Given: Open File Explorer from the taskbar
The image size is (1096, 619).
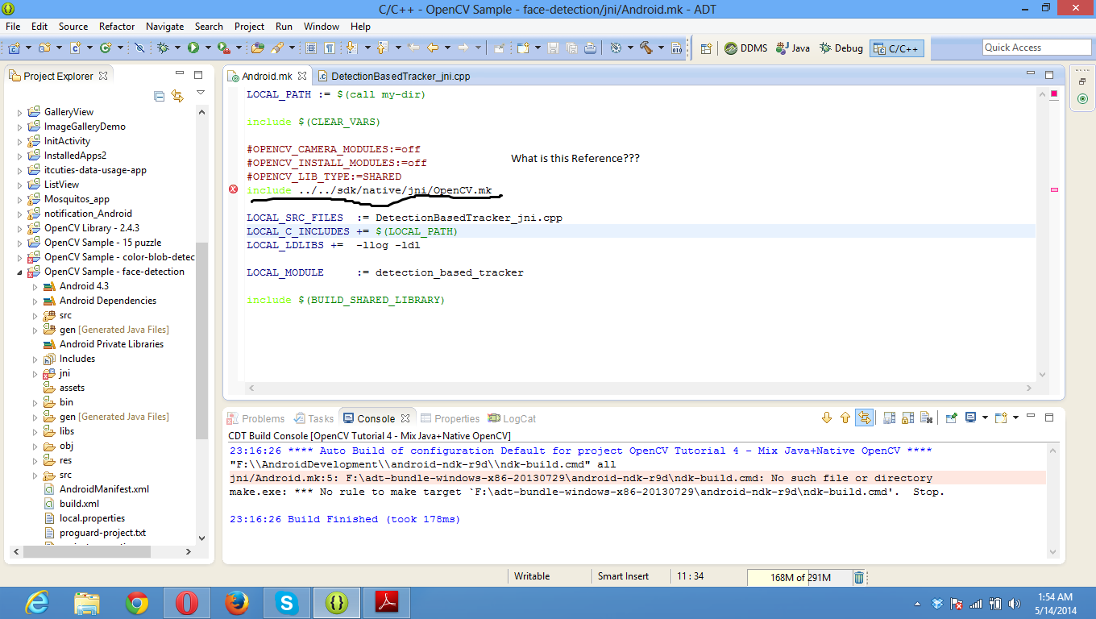Looking at the screenshot, I should (87, 602).
